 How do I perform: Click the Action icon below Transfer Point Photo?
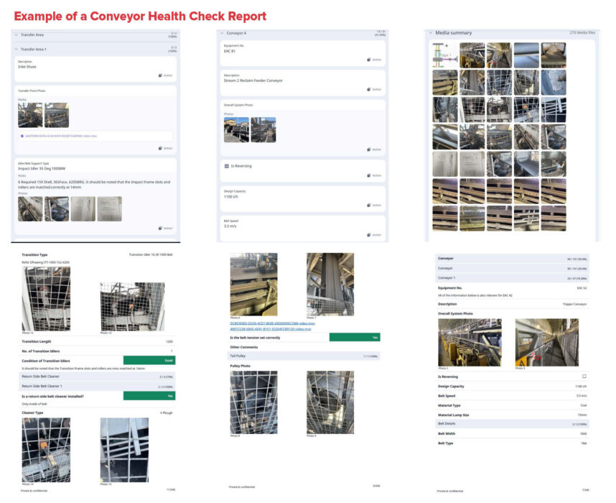coord(164,147)
